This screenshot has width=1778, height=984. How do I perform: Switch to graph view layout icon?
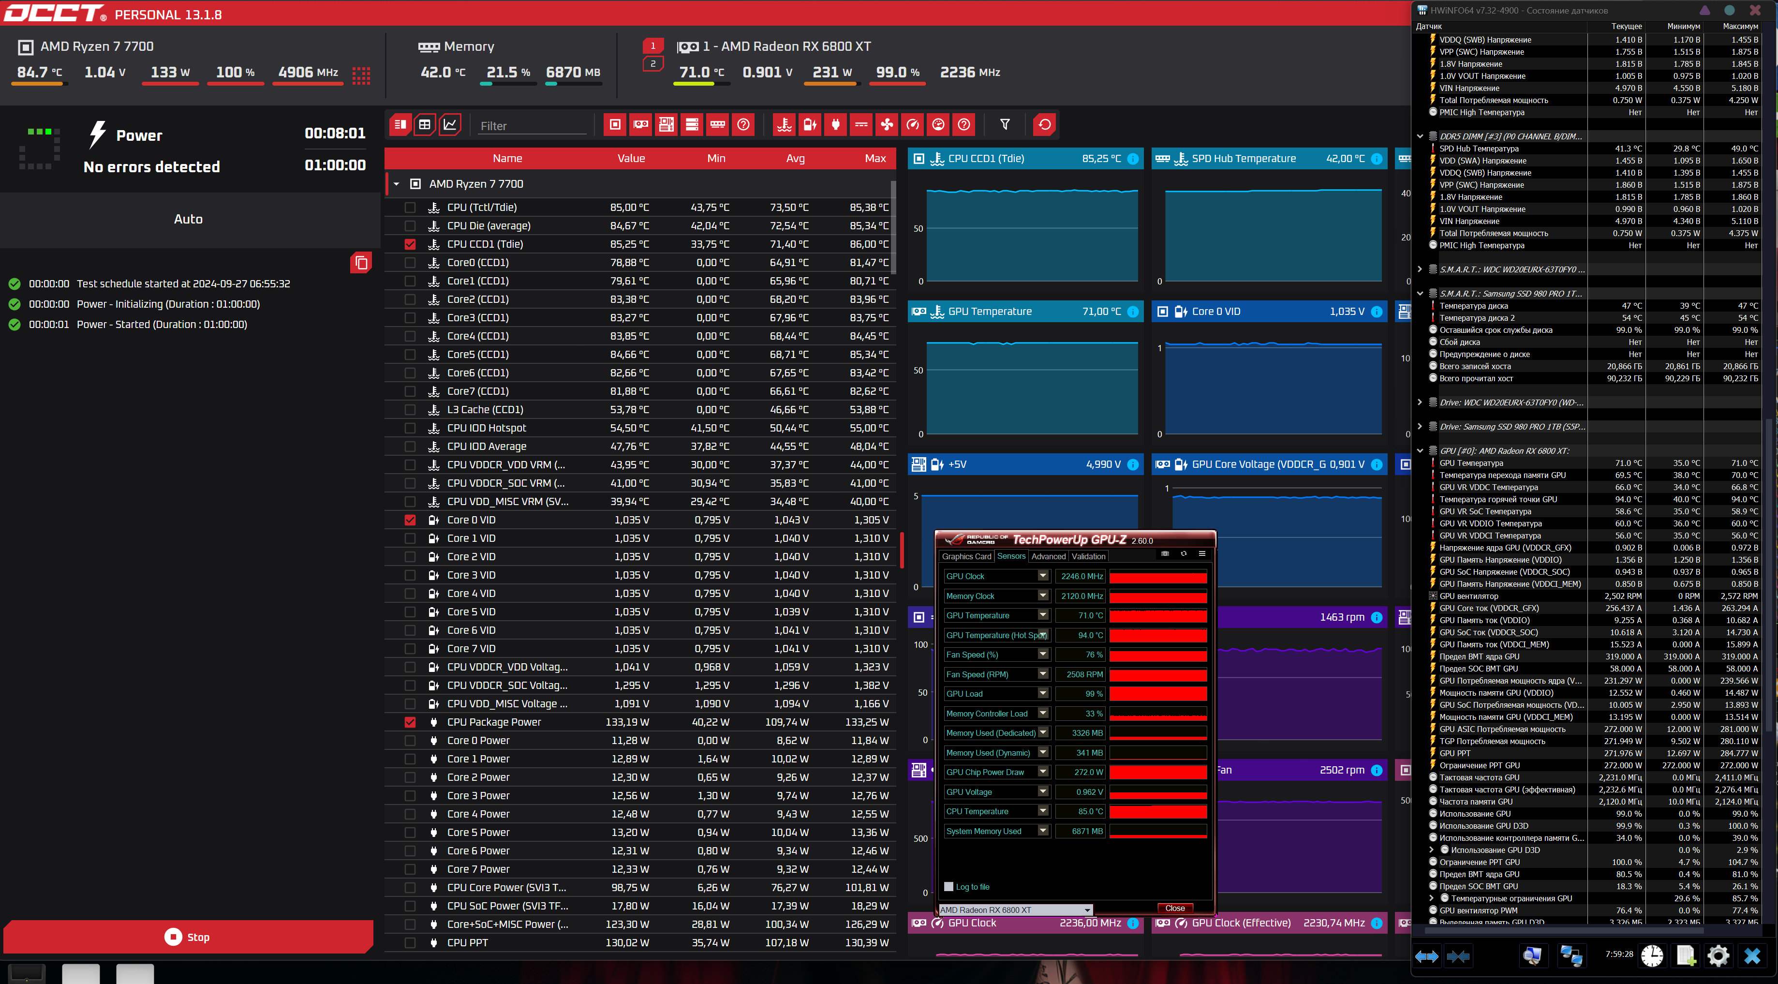(450, 124)
